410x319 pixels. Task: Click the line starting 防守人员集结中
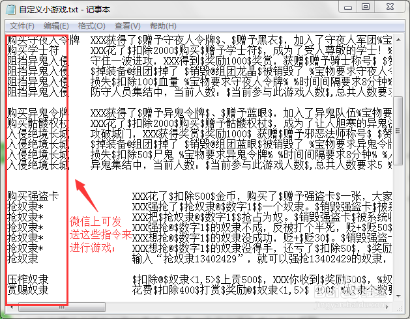(241, 92)
